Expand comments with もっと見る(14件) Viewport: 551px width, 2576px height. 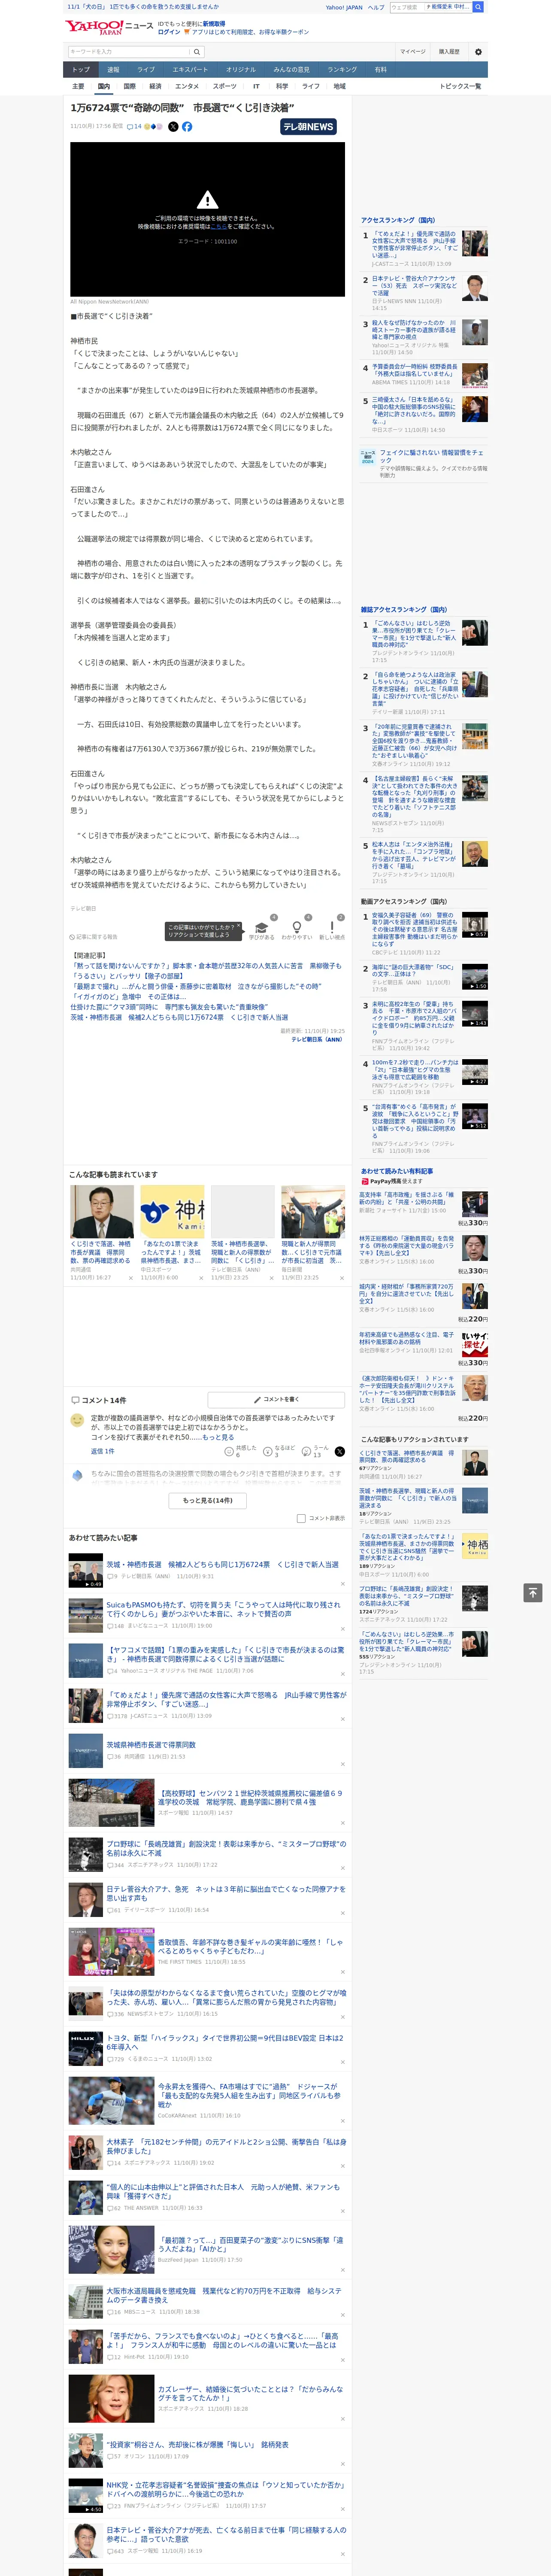207,1500
